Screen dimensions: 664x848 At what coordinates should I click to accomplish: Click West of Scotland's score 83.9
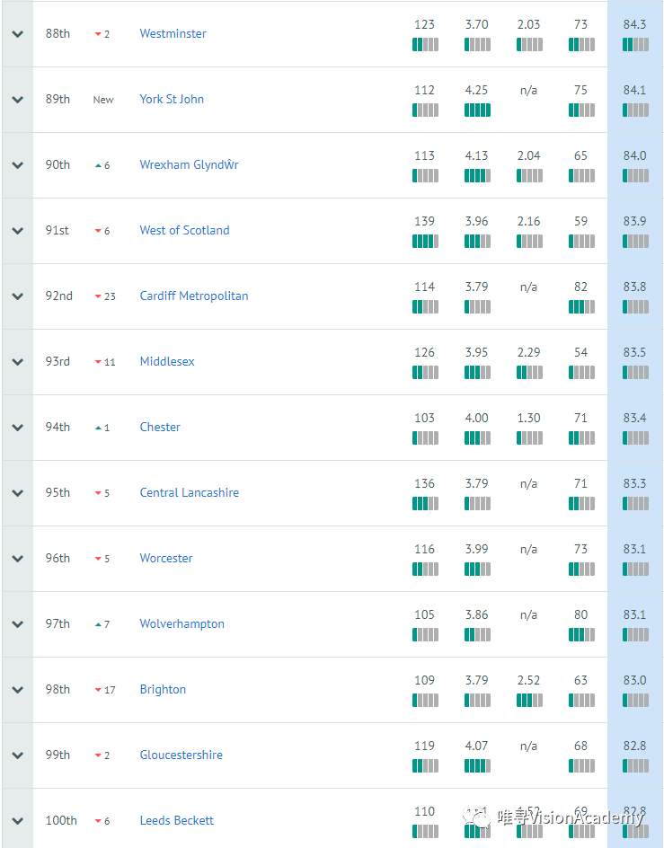(634, 221)
